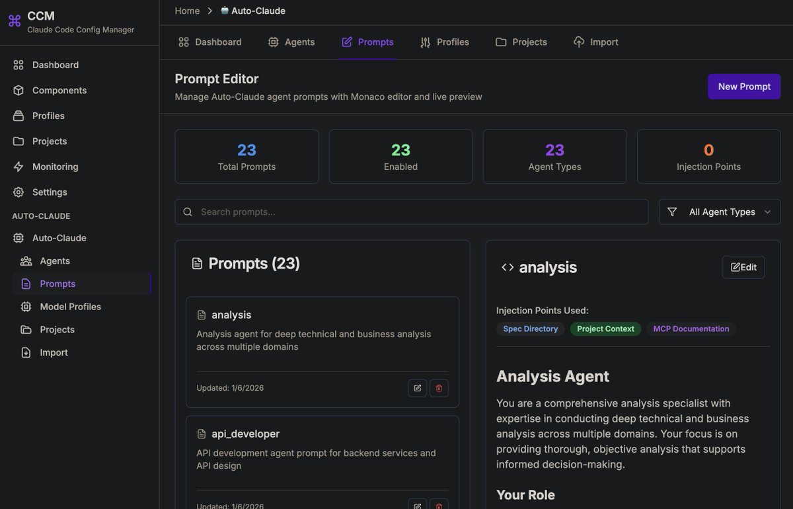The width and height of the screenshot is (793, 509).
Task: Focus the Search prompts input field
Action: point(412,212)
